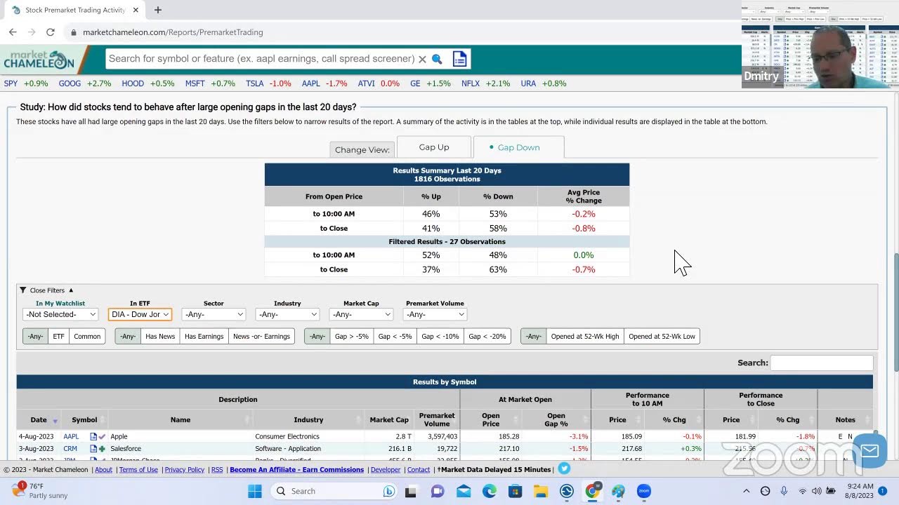Go back with the browser back arrow
Image resolution: width=899 pixels, height=505 pixels.
click(13, 32)
